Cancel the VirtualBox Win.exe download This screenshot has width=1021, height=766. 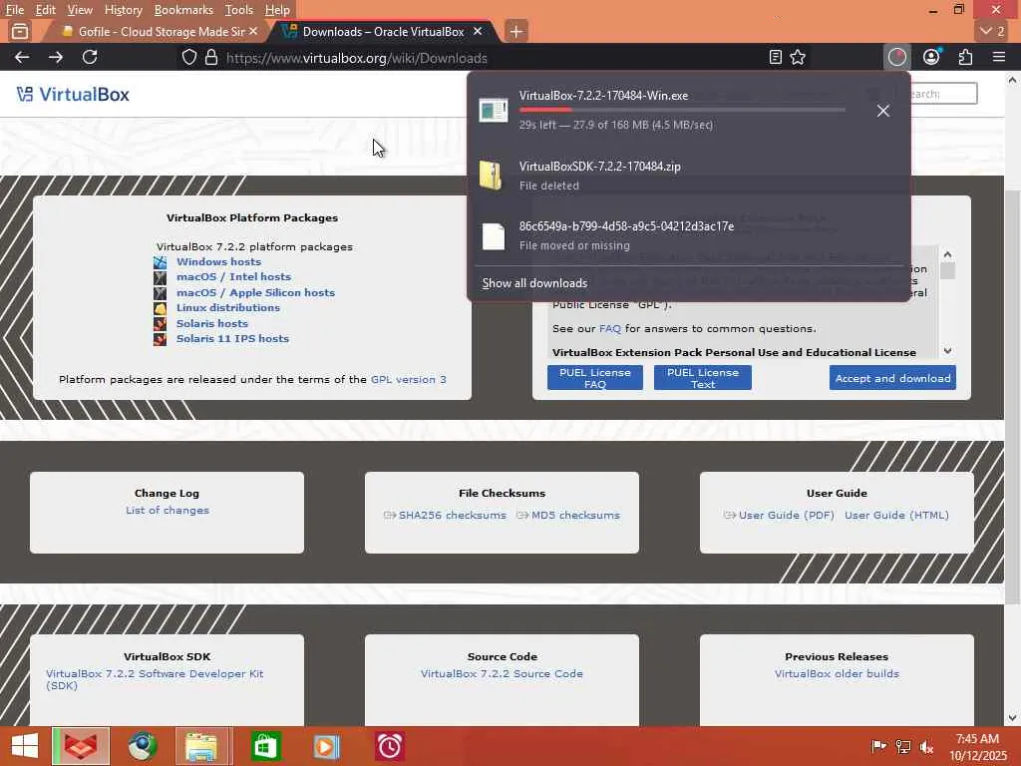pyautogui.click(x=883, y=111)
